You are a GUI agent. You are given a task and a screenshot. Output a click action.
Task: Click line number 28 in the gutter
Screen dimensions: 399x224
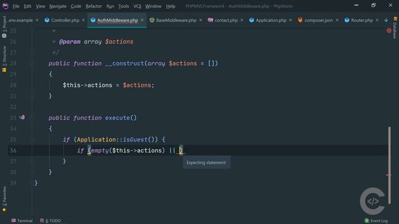coord(13,63)
